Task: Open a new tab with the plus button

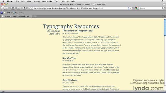Action: pyautogui.click(x=35, y=16)
